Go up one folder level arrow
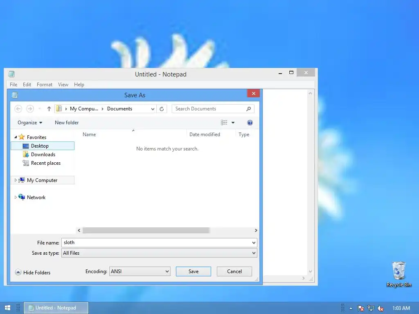This screenshot has height=314, width=419. (49, 109)
